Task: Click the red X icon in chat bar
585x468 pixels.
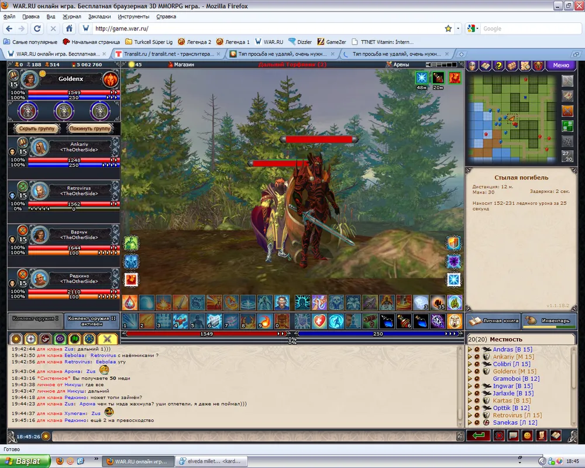Action: [x=499, y=435]
